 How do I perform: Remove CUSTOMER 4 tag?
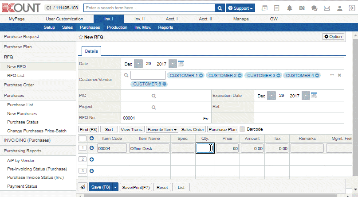317,75
